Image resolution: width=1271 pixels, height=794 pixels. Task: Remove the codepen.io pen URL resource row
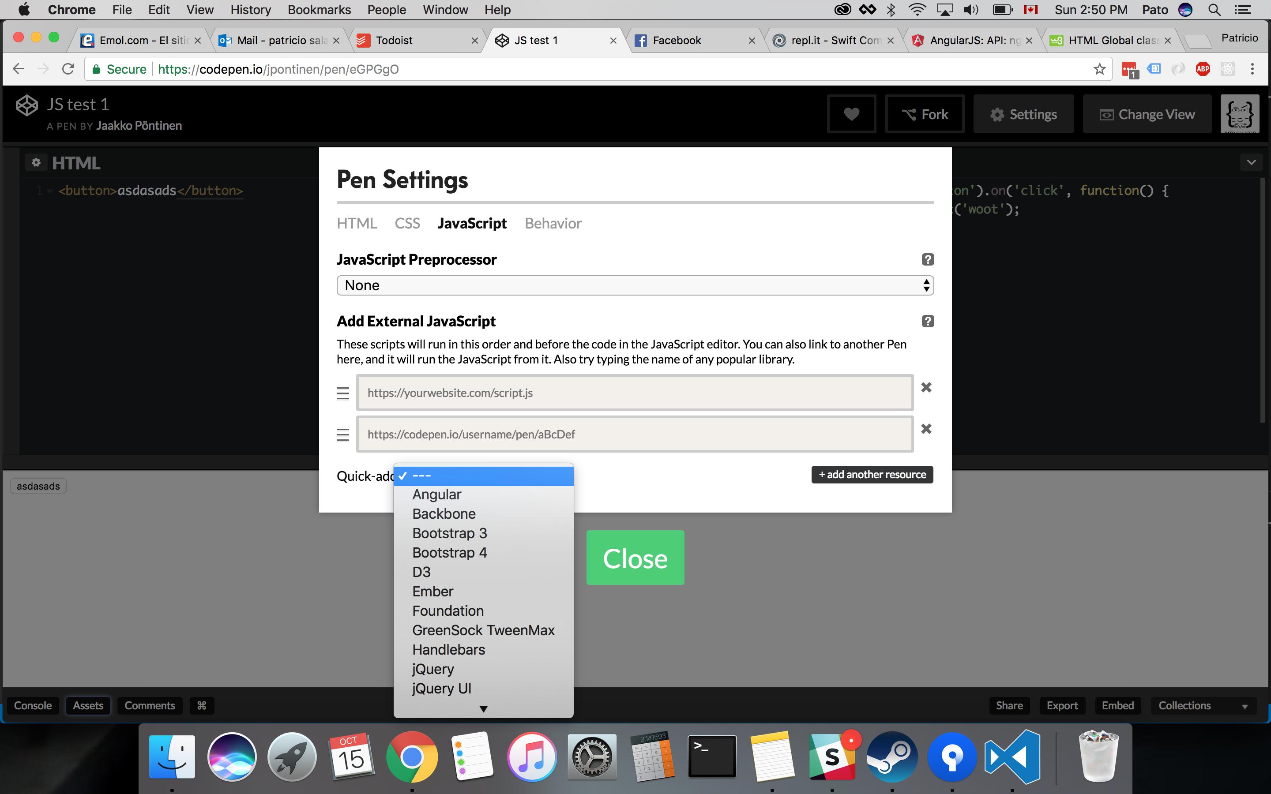[x=926, y=429]
